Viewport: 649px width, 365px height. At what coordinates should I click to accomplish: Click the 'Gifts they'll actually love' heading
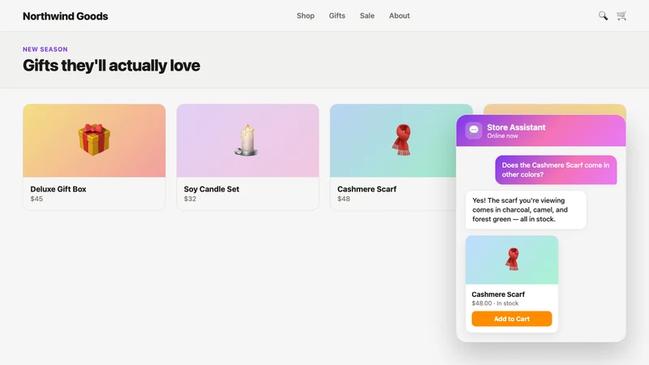(111, 66)
